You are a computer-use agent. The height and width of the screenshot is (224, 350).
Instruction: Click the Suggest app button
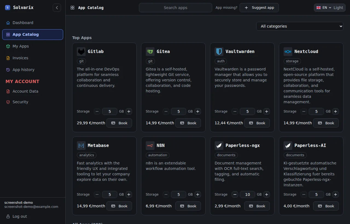click(259, 8)
